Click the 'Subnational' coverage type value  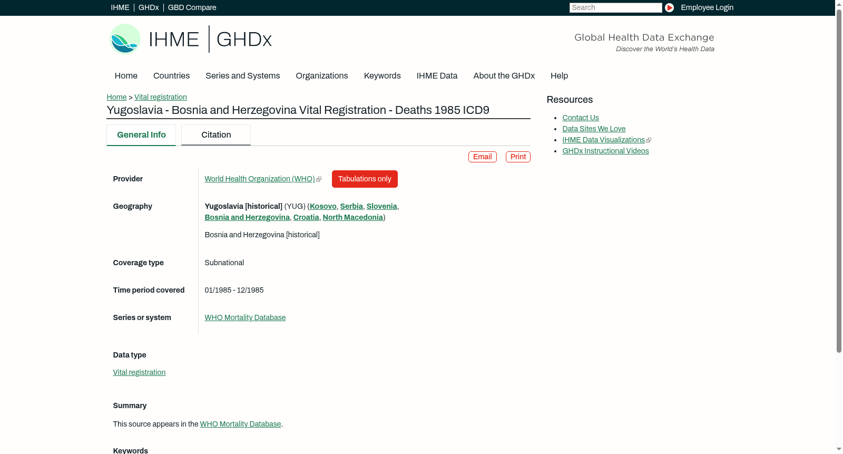[224, 263]
